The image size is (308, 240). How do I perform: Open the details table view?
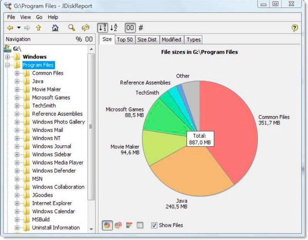click(140, 225)
